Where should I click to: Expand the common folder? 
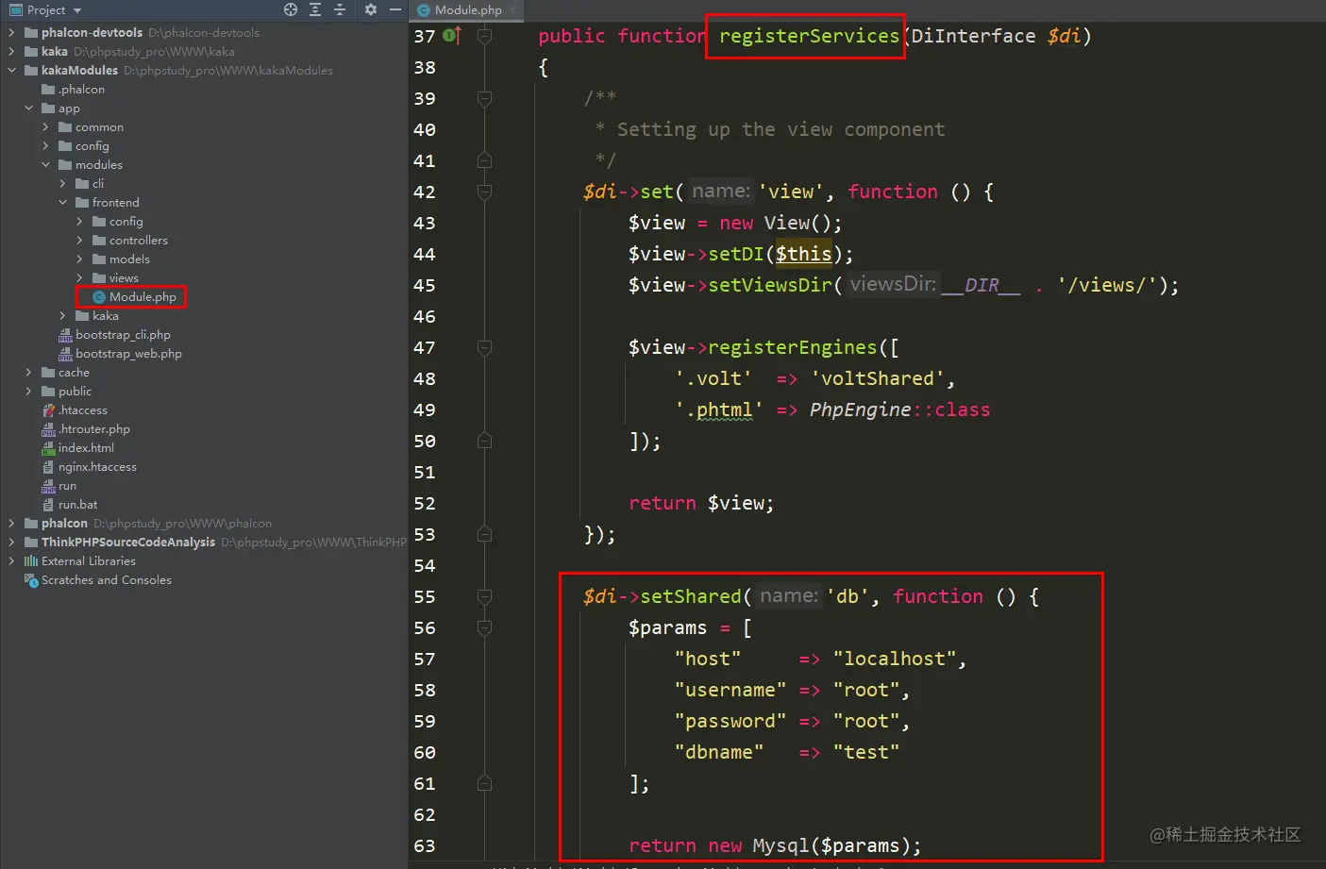[45, 126]
